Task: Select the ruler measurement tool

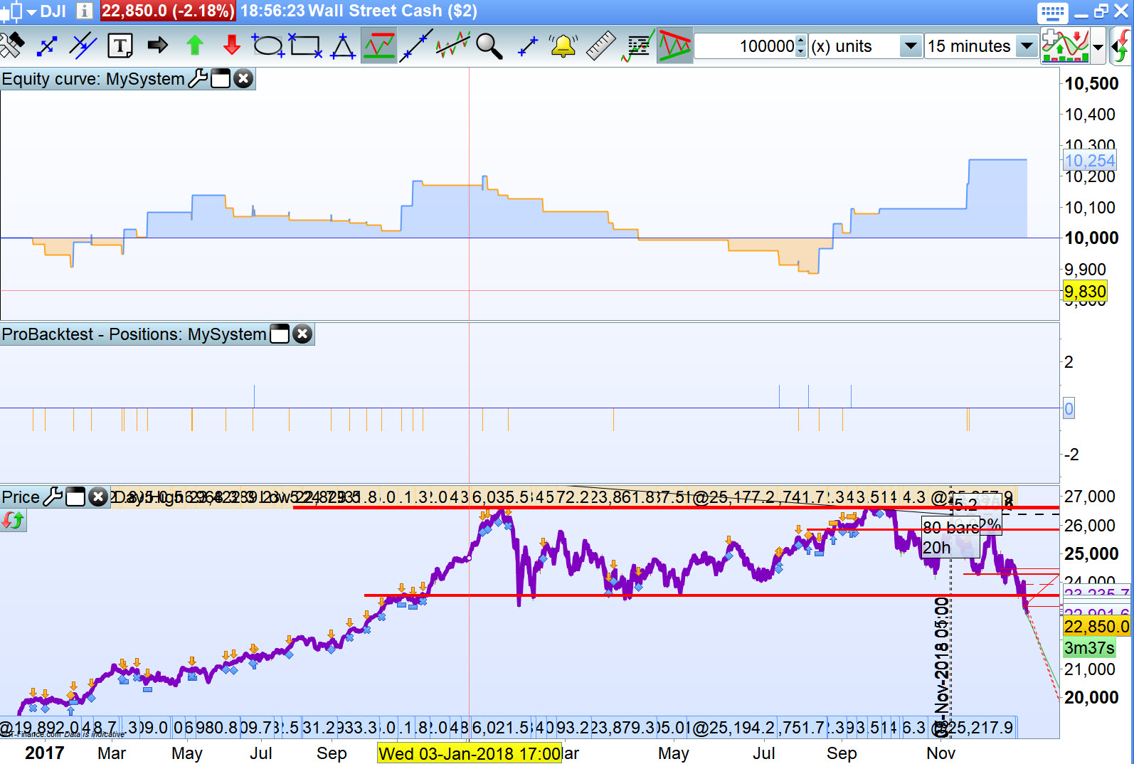Action: [x=600, y=46]
